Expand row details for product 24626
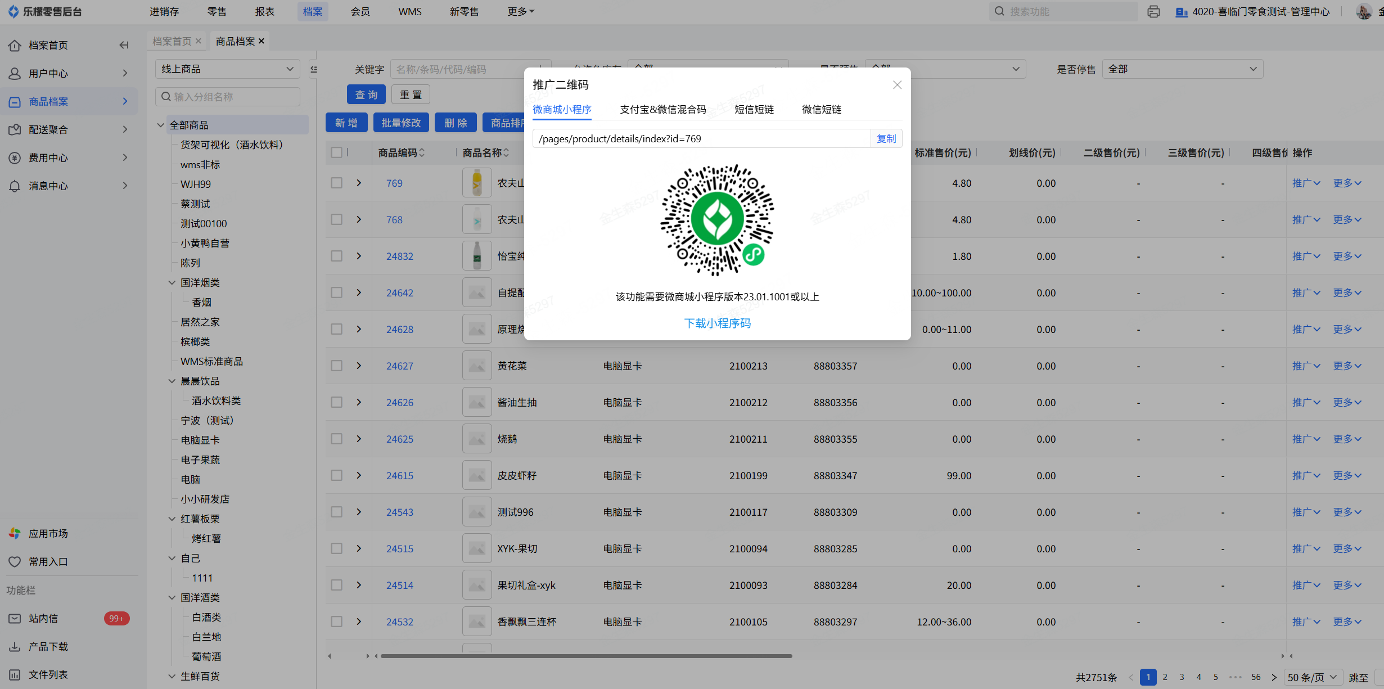Viewport: 1384px width, 689px height. pos(359,402)
